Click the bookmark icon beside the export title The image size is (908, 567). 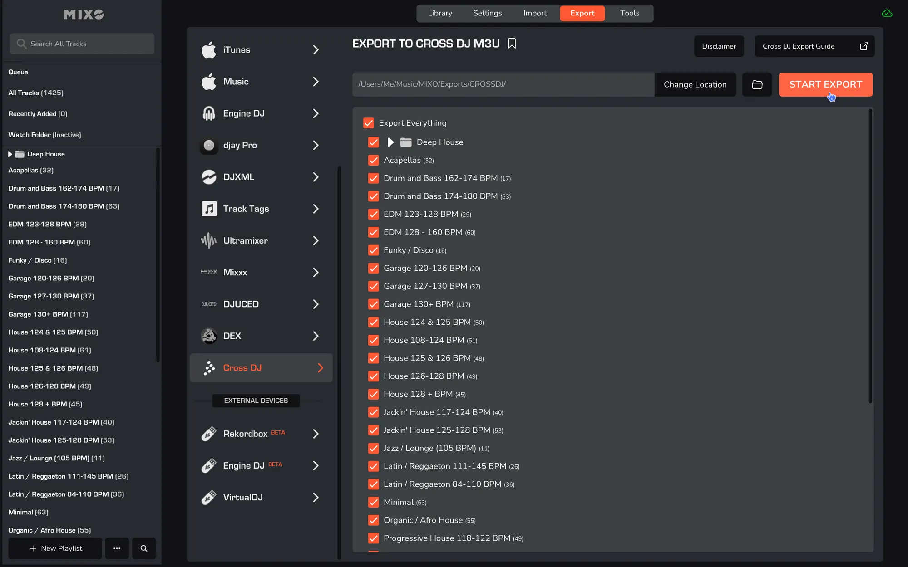pos(512,44)
